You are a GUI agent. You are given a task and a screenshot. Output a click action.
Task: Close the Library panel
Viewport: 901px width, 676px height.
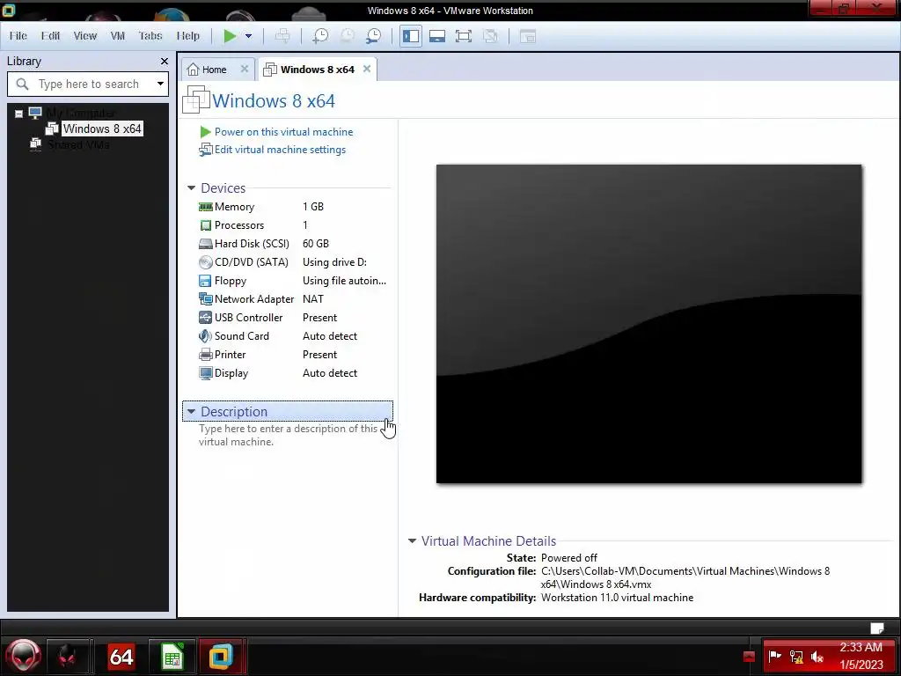point(165,61)
